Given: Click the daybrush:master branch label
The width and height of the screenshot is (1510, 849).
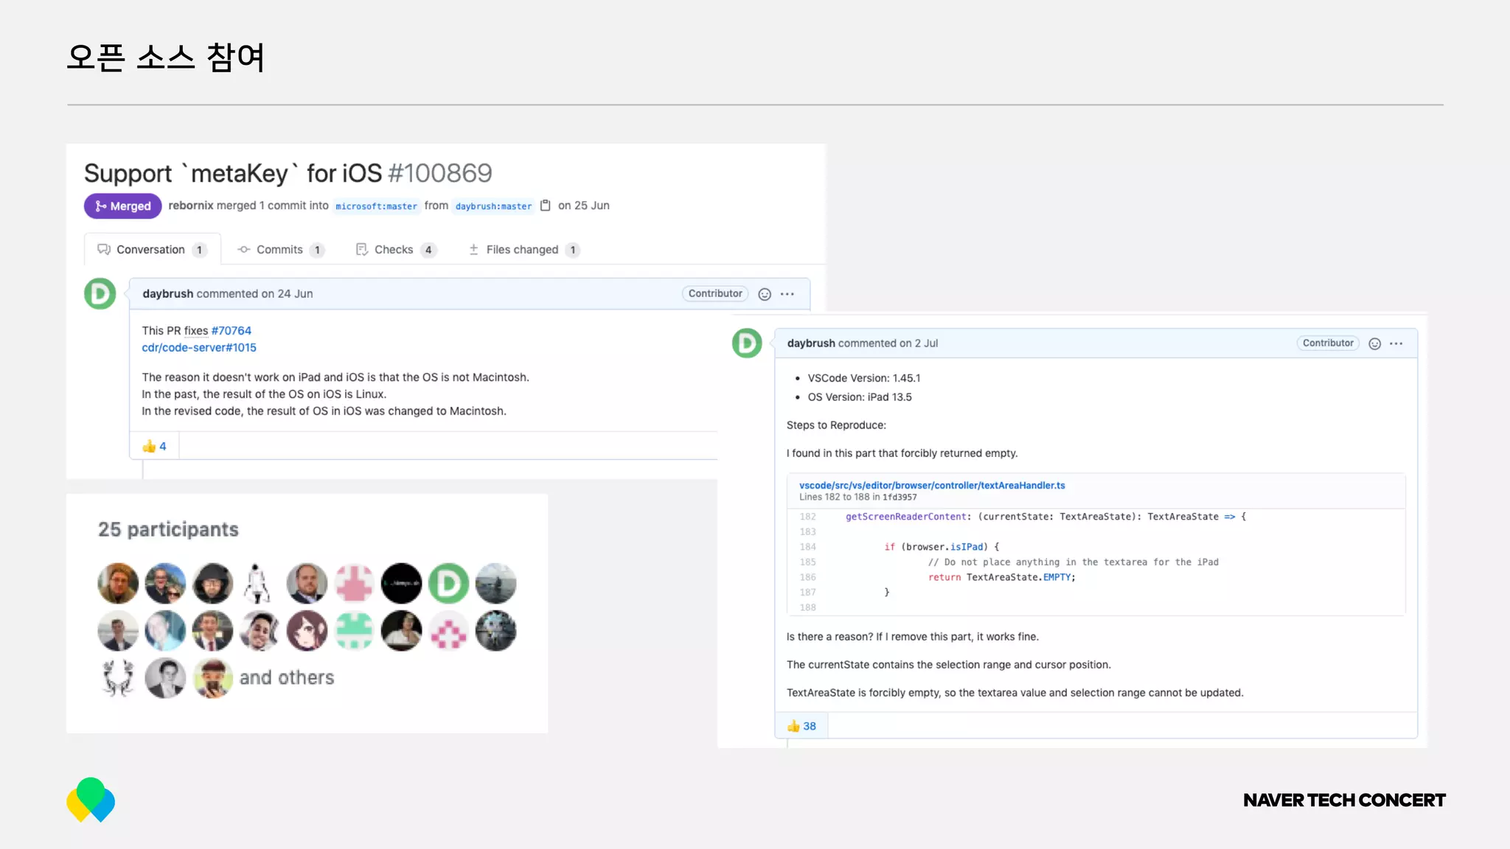Looking at the screenshot, I should pyautogui.click(x=493, y=206).
